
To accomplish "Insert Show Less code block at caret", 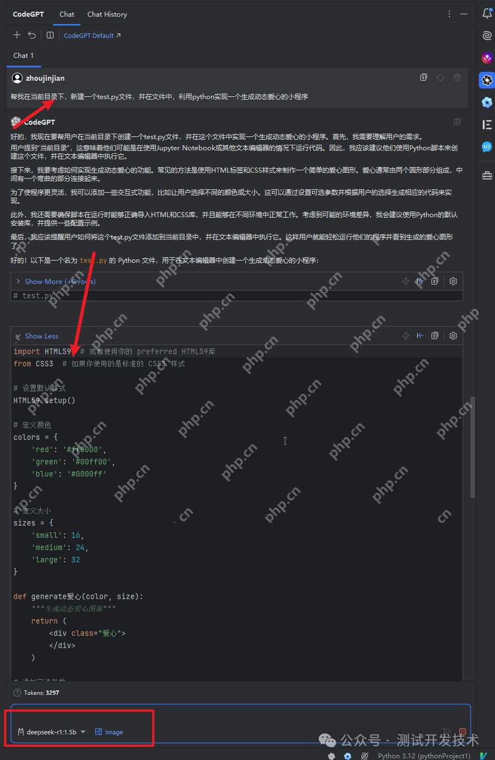I will click(x=420, y=336).
